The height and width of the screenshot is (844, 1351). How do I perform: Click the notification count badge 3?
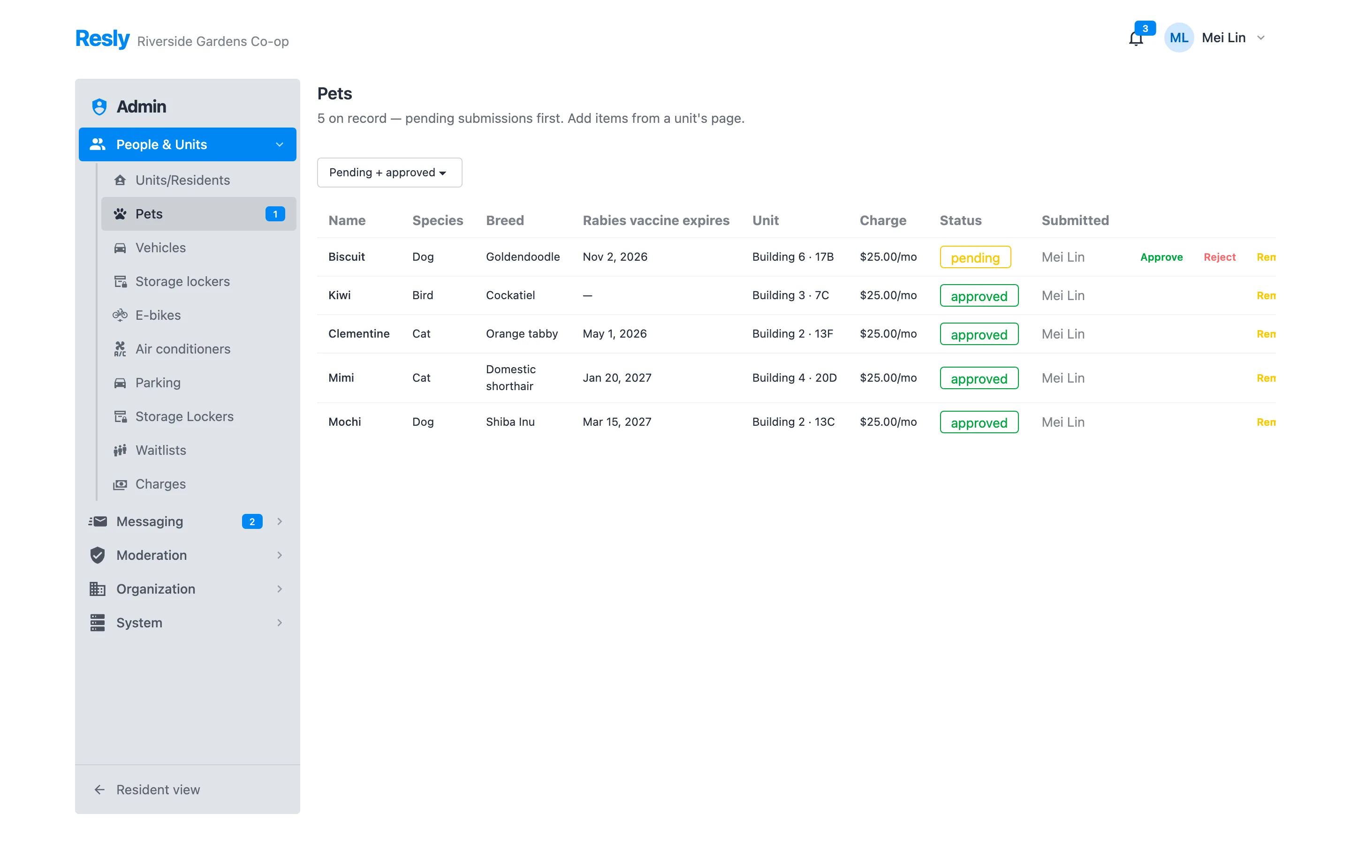coord(1145,28)
